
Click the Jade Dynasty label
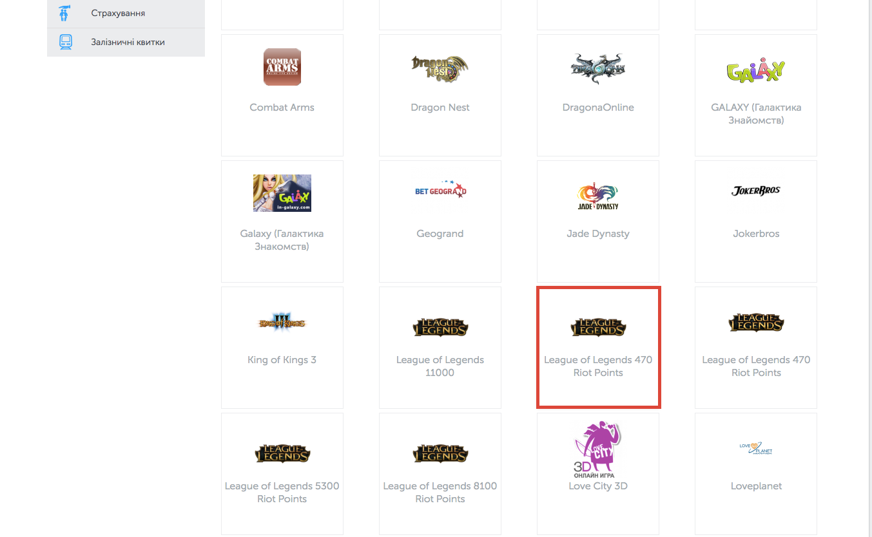point(598,234)
